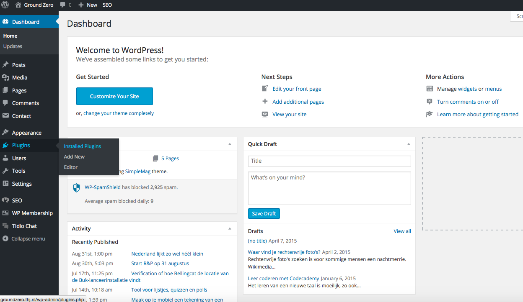Click the Settings sliders icon
The height and width of the screenshot is (302, 523).
(5, 184)
